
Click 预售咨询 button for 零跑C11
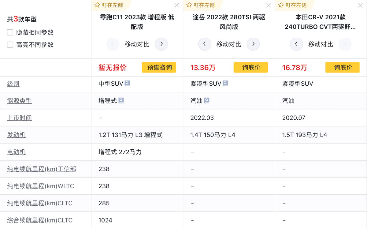coord(159,67)
